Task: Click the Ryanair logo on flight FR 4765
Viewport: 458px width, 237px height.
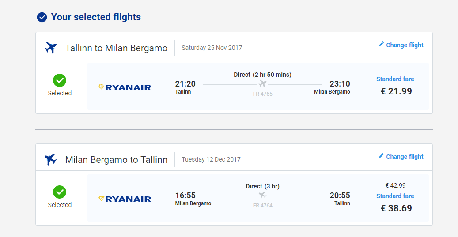Action: click(125, 87)
